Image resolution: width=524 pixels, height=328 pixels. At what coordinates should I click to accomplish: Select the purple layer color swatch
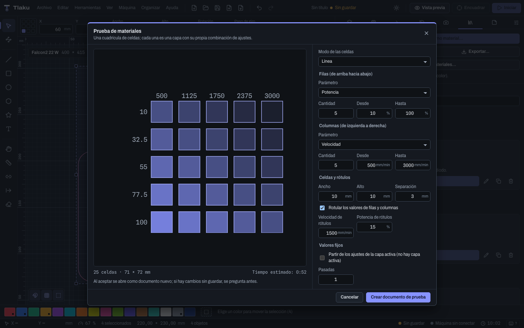coord(58,312)
